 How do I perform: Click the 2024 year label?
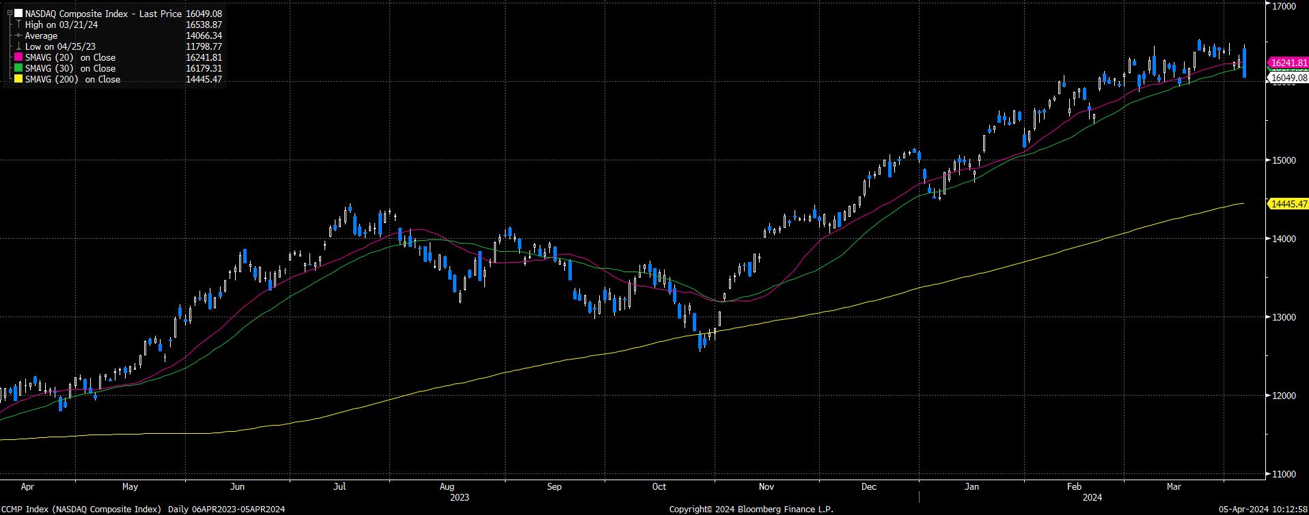1092,498
